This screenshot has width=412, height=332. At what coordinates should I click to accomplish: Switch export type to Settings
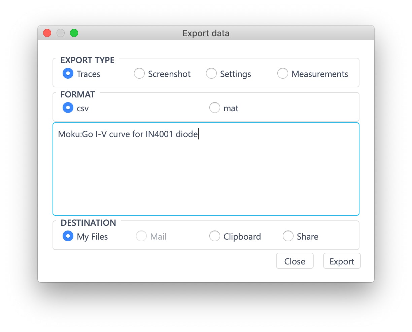[211, 74]
